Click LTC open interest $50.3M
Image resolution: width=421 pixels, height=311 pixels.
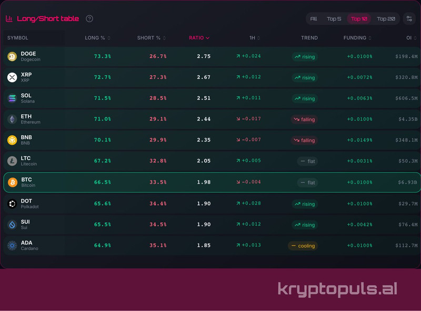[408, 161]
